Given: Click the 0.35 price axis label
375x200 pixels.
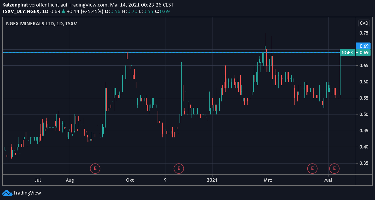Looking at the screenshot, I should (x=364, y=163).
